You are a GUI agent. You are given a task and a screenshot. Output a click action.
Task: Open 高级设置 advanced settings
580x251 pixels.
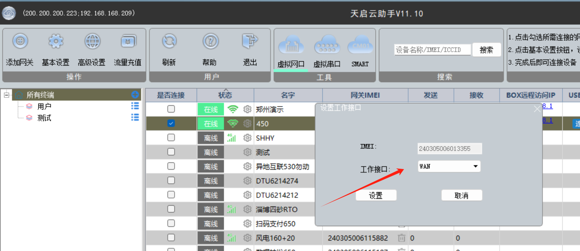pyautogui.click(x=92, y=42)
